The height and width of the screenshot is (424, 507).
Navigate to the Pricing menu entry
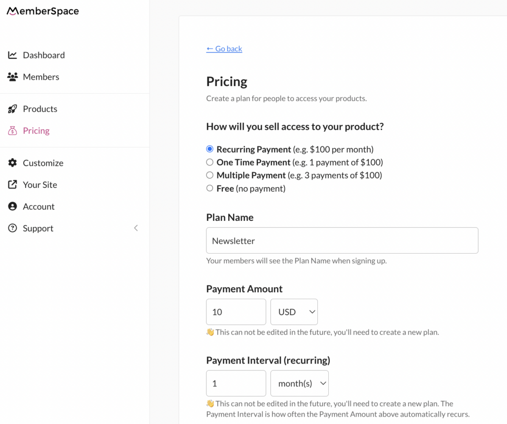point(35,130)
